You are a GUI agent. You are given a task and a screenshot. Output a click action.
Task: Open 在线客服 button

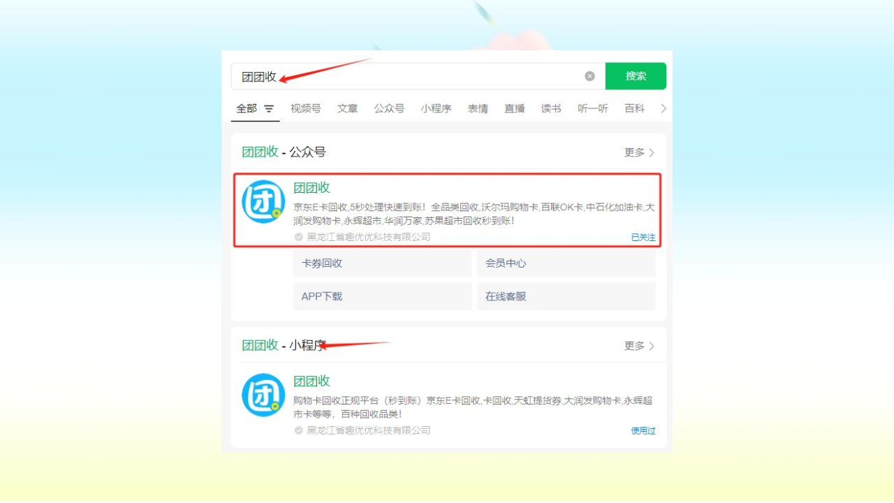pyautogui.click(x=566, y=296)
